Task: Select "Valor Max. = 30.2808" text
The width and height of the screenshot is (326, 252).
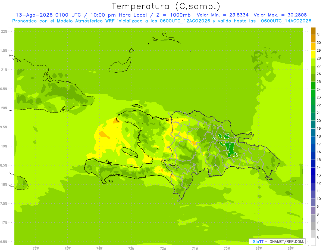Action: click(280, 15)
